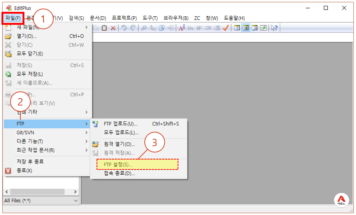Click the Redo arrow toolbar icon

133,28
